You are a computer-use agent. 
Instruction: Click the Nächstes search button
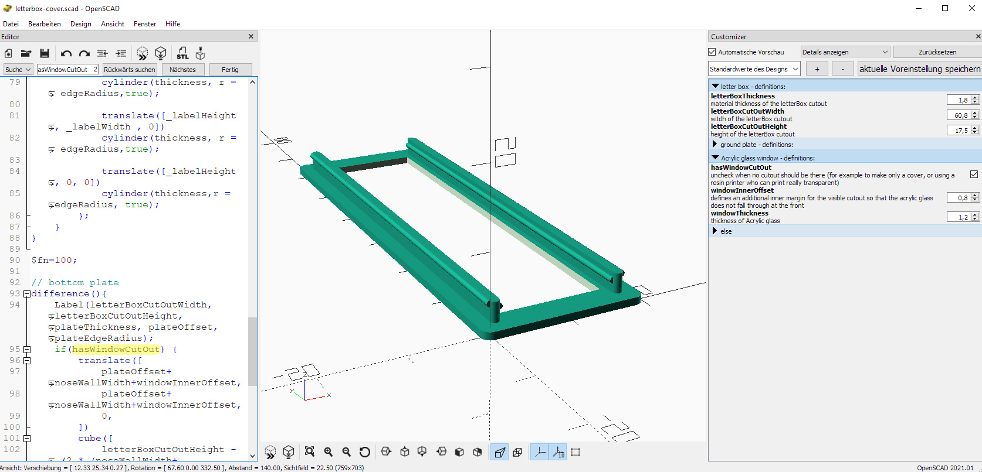182,69
